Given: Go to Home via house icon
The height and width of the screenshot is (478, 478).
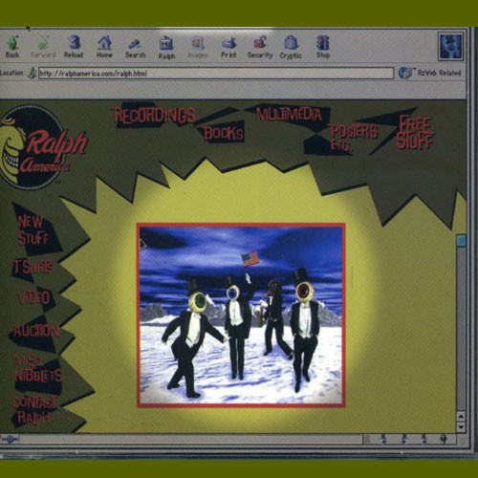Looking at the screenshot, I should (x=104, y=42).
